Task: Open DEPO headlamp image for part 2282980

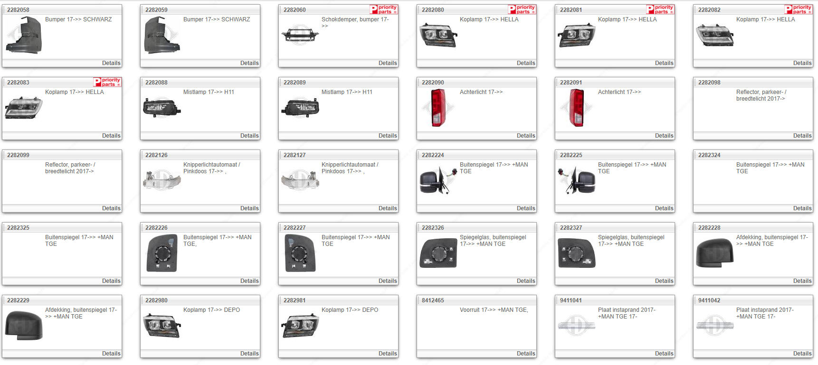Action: [162, 326]
